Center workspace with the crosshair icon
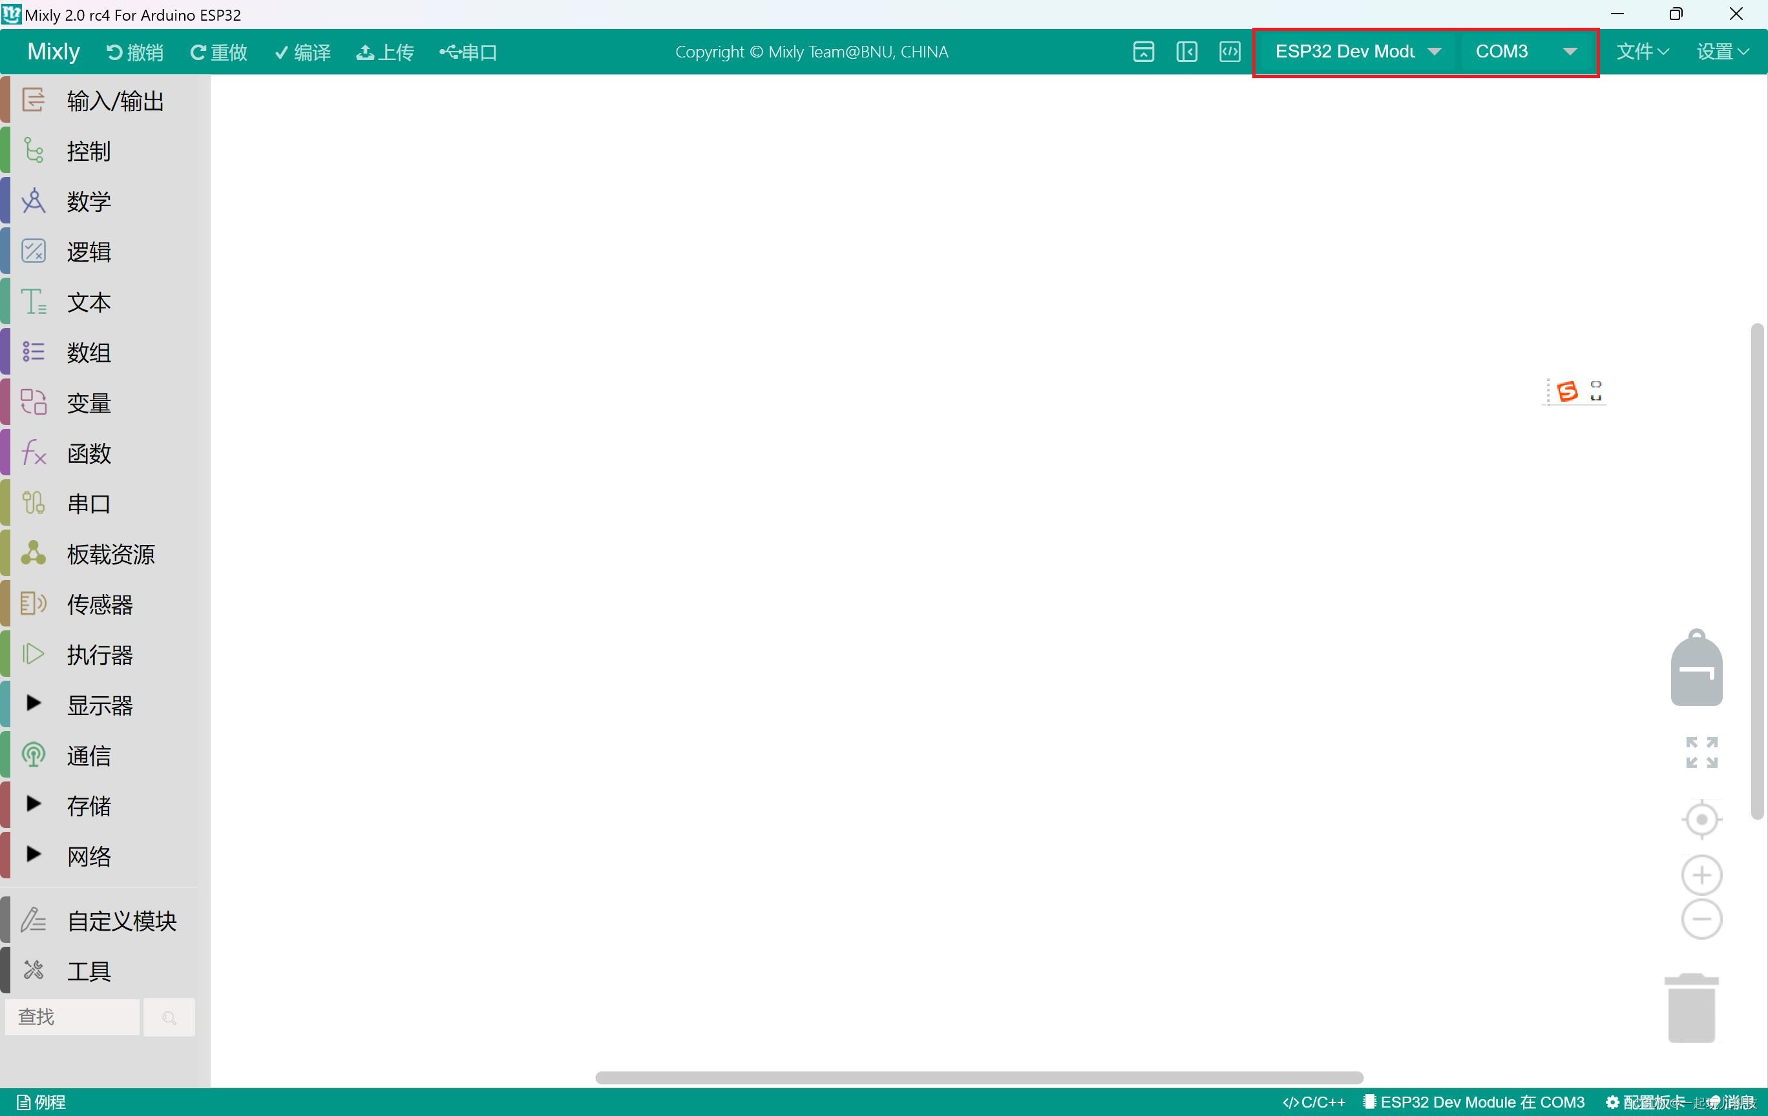 pos(1701,820)
